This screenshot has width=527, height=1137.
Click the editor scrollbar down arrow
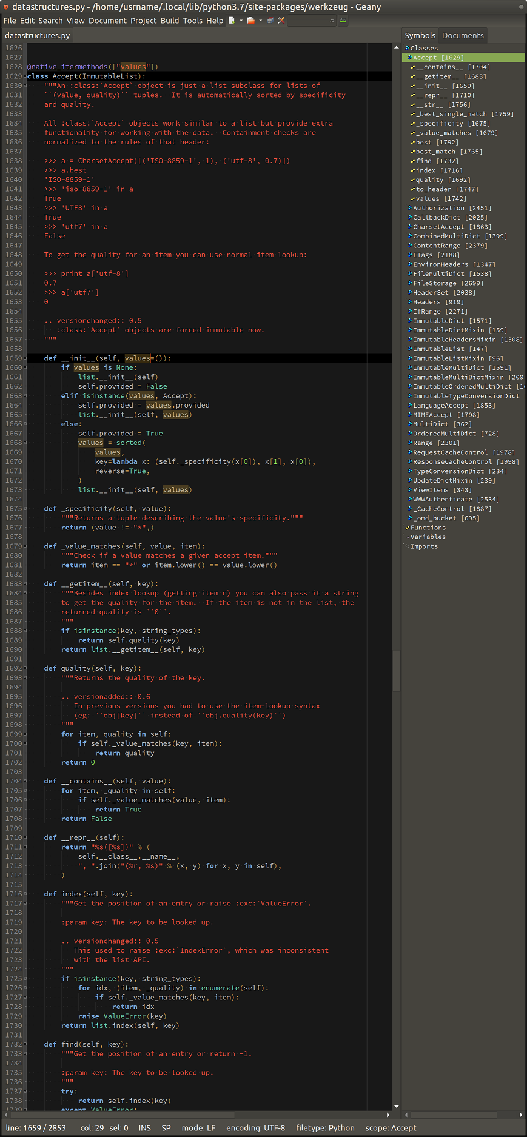(x=397, y=1107)
